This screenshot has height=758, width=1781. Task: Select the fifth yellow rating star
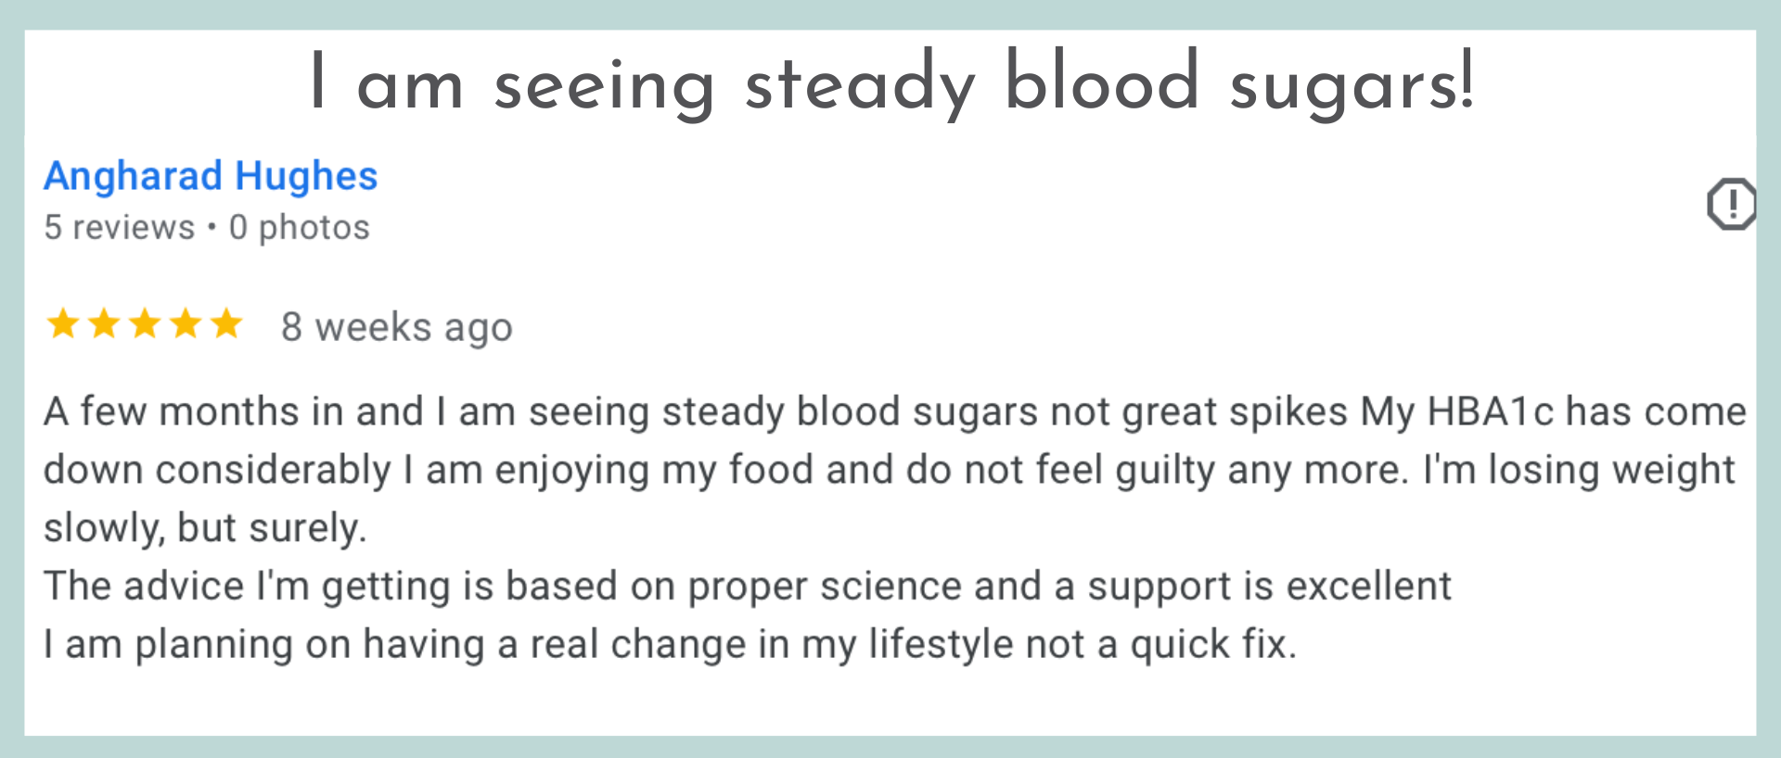pos(226,324)
